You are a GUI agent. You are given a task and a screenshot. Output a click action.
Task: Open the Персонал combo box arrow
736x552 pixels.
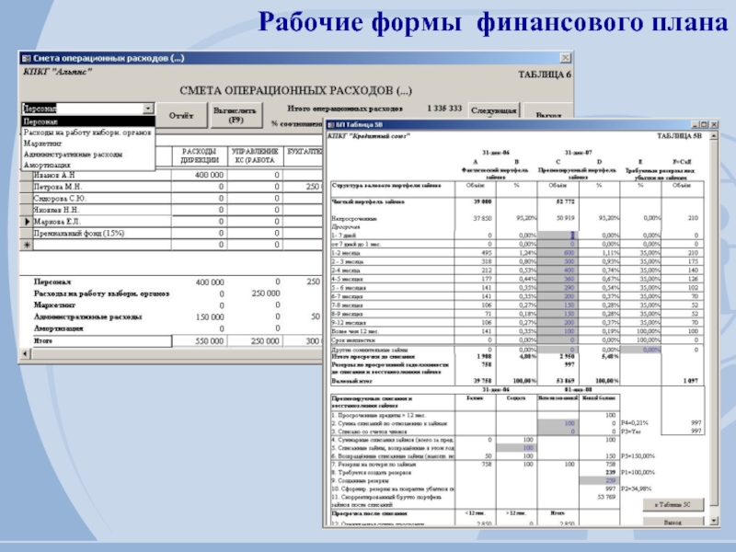[x=148, y=109]
